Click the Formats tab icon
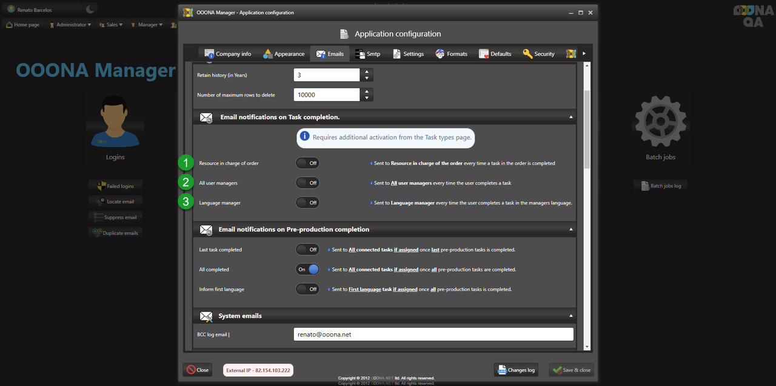The height and width of the screenshot is (386, 776). [x=440, y=54]
